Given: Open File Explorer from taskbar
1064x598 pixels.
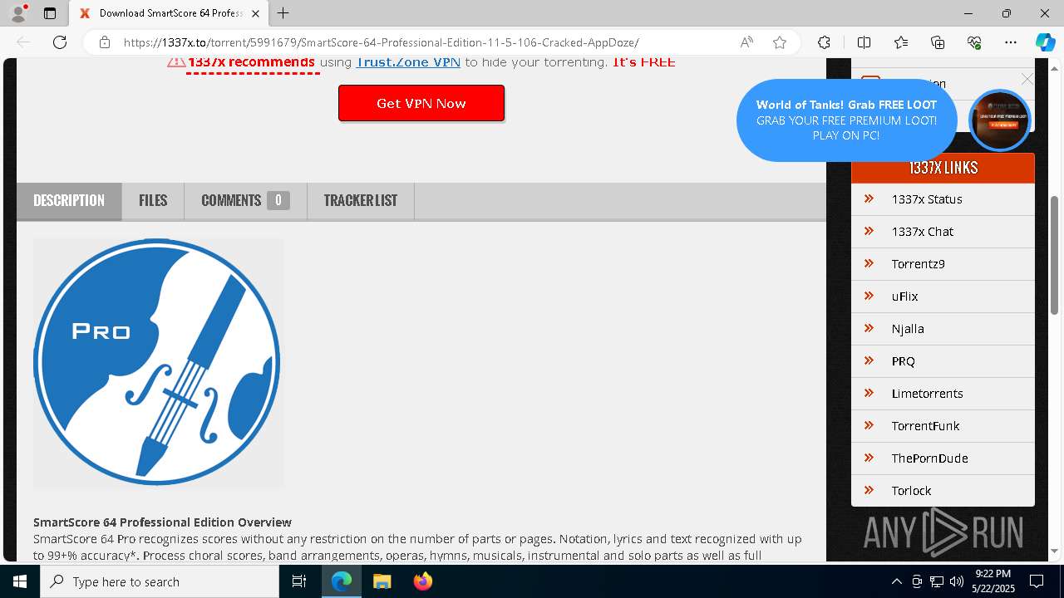Looking at the screenshot, I should (x=382, y=581).
